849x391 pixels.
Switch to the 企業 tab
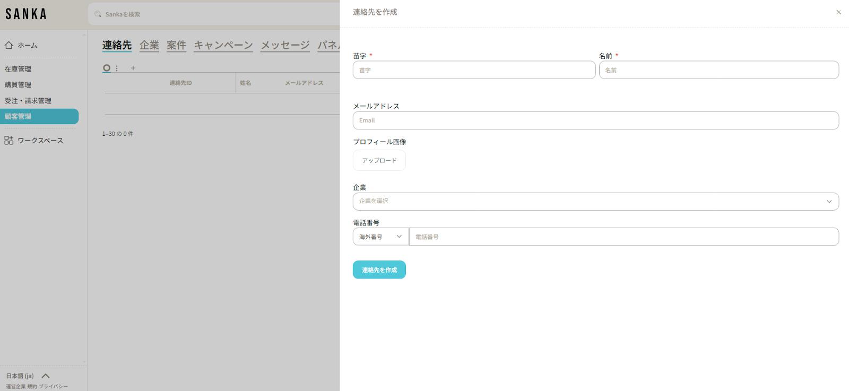pyautogui.click(x=149, y=45)
